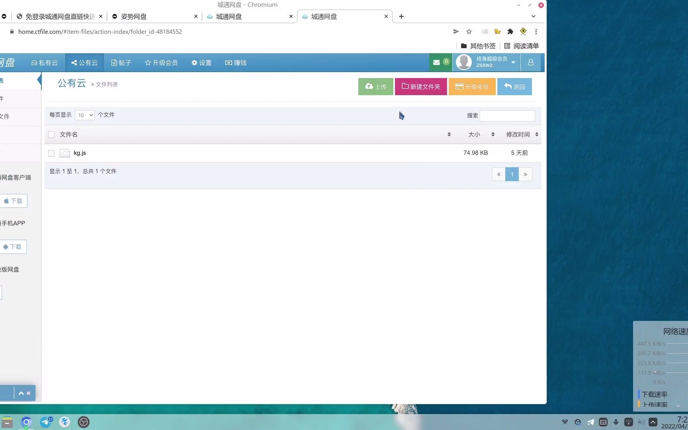Viewport: 688px width, 430px height.
Task: Click the yellow diamond sign extension icon
Action: click(523, 31)
